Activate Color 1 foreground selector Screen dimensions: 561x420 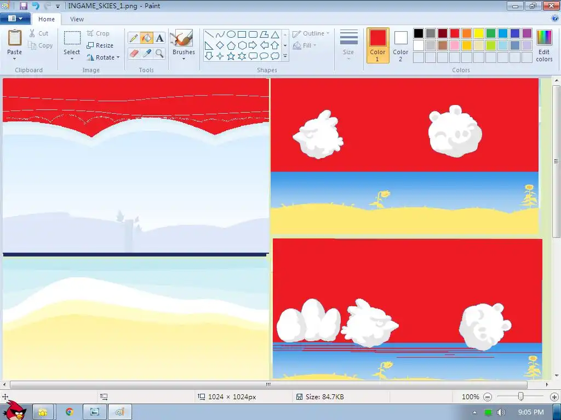pos(378,45)
